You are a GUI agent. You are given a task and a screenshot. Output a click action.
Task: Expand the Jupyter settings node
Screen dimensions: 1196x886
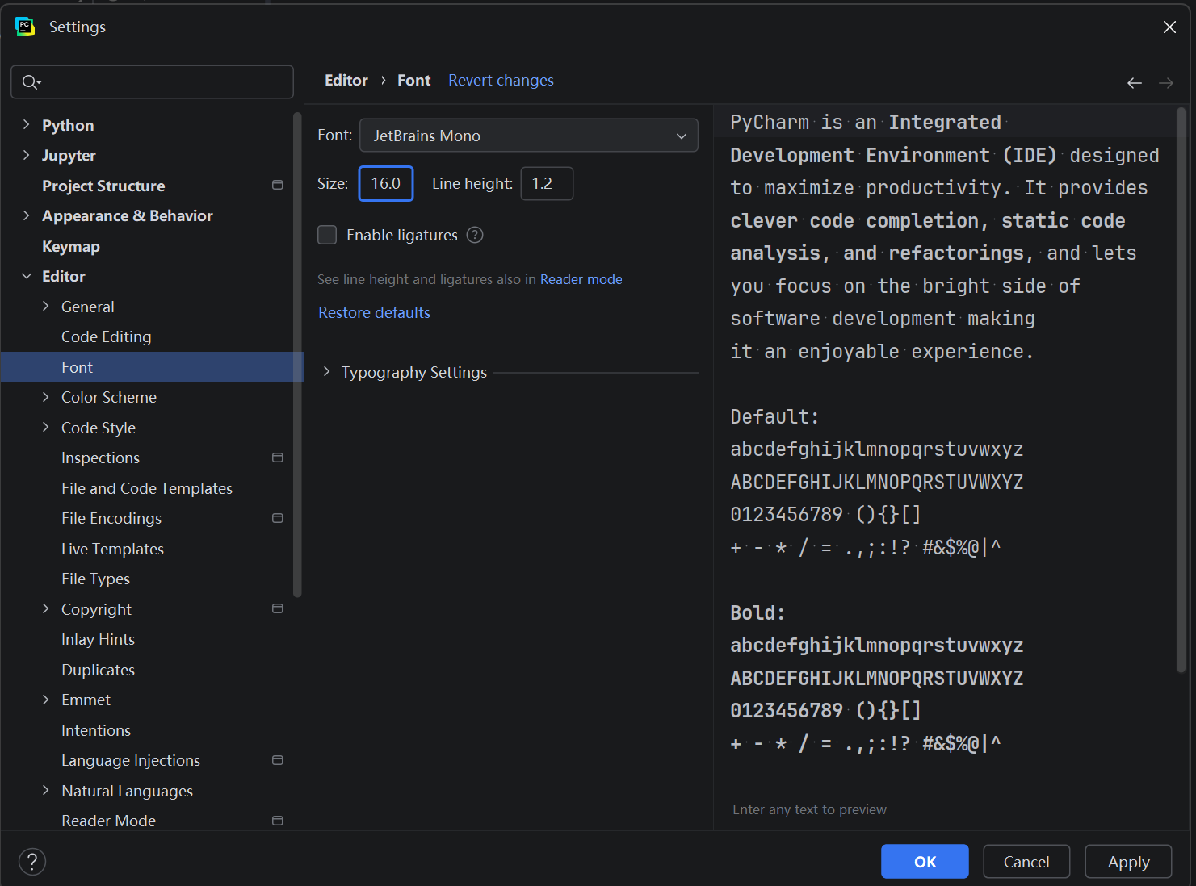(x=27, y=155)
